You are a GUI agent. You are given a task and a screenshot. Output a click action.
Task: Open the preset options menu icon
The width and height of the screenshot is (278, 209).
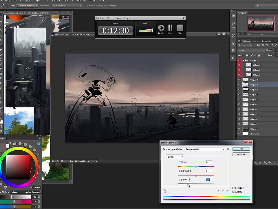(x=228, y=149)
